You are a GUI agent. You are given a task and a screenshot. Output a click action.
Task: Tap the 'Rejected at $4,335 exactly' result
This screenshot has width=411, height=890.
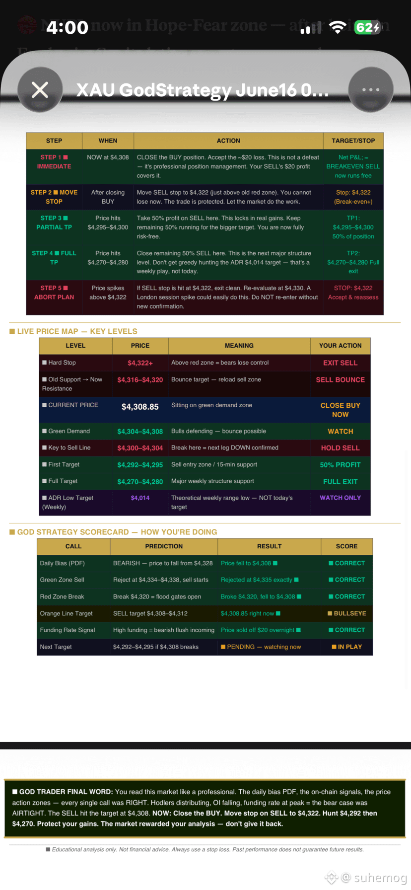coord(260,580)
